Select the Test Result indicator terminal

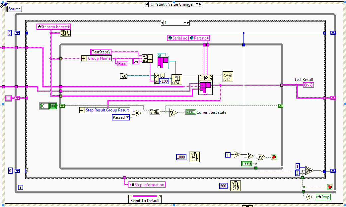tap(309, 85)
